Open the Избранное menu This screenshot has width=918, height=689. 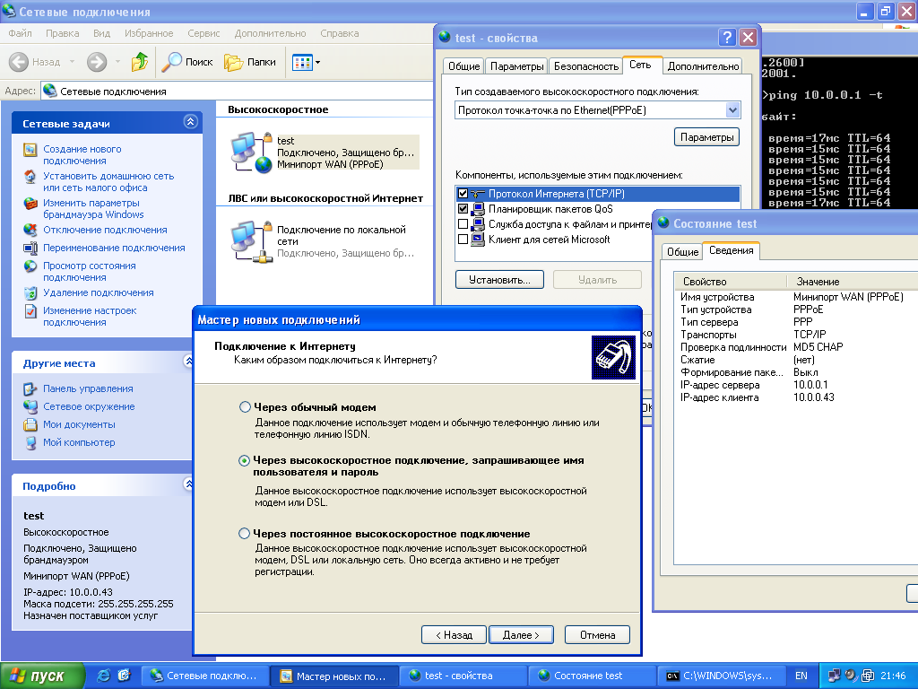[x=149, y=33]
